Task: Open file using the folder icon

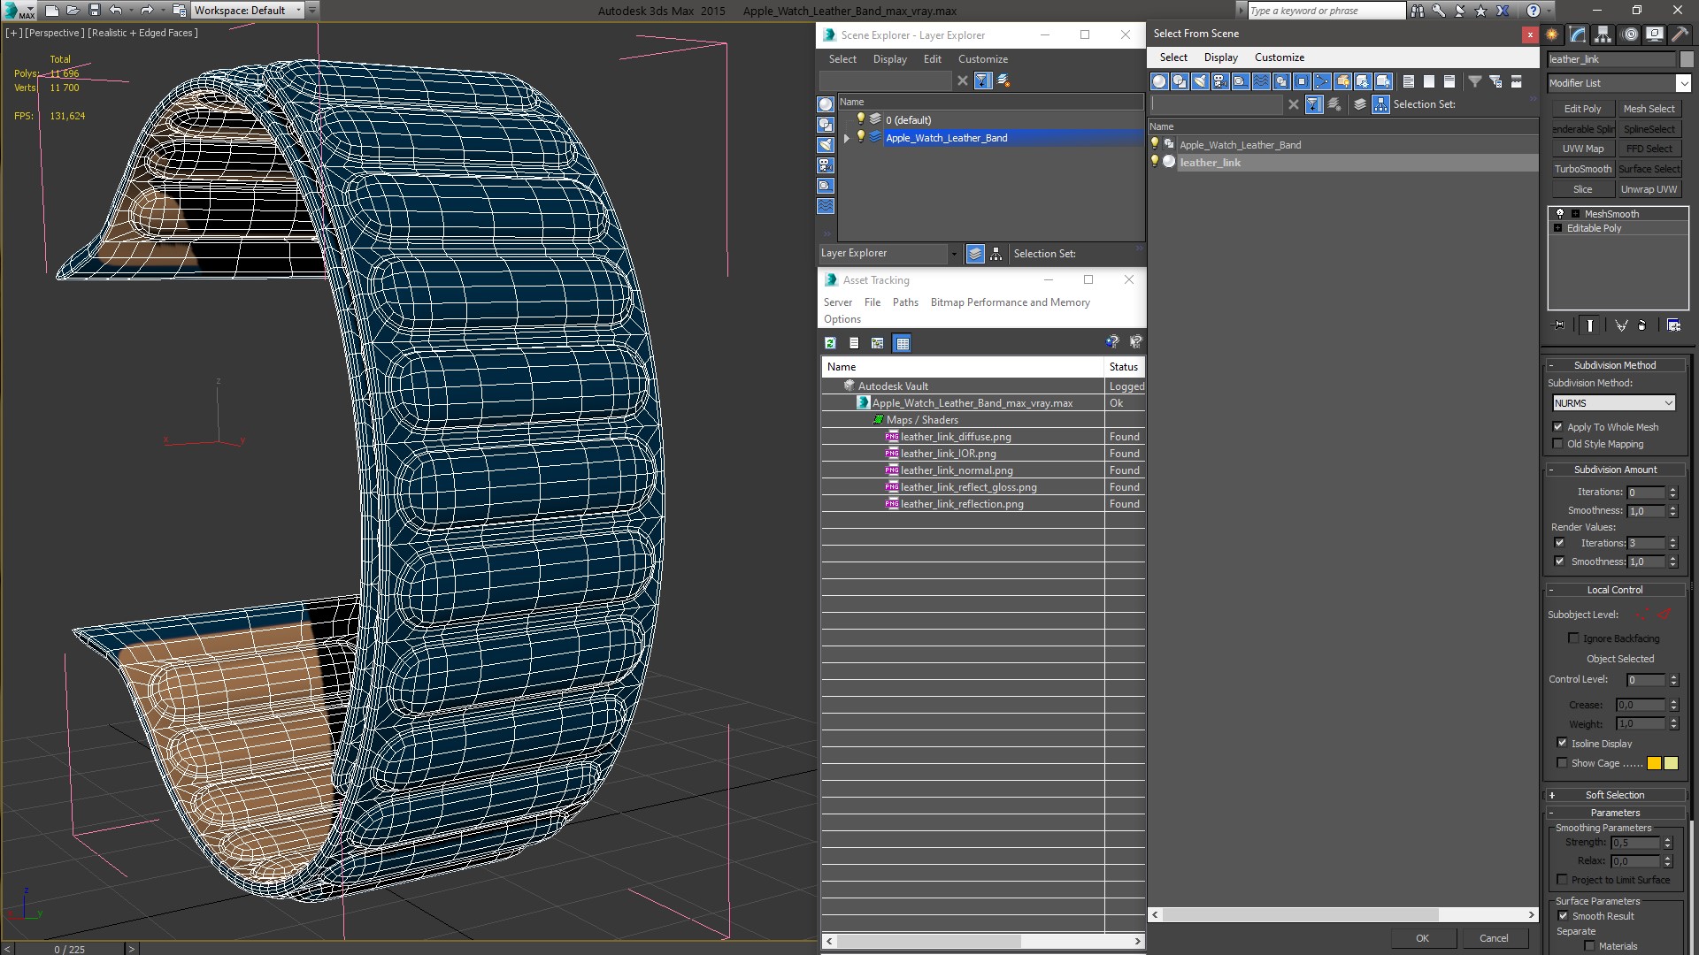Action: click(x=73, y=11)
